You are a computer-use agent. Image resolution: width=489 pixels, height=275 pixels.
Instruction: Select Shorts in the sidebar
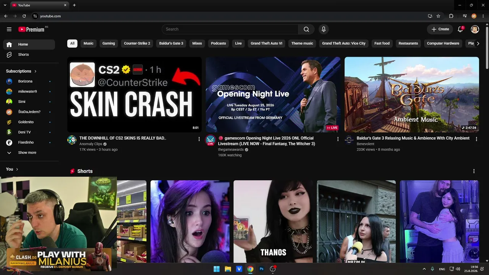[x=29, y=55]
